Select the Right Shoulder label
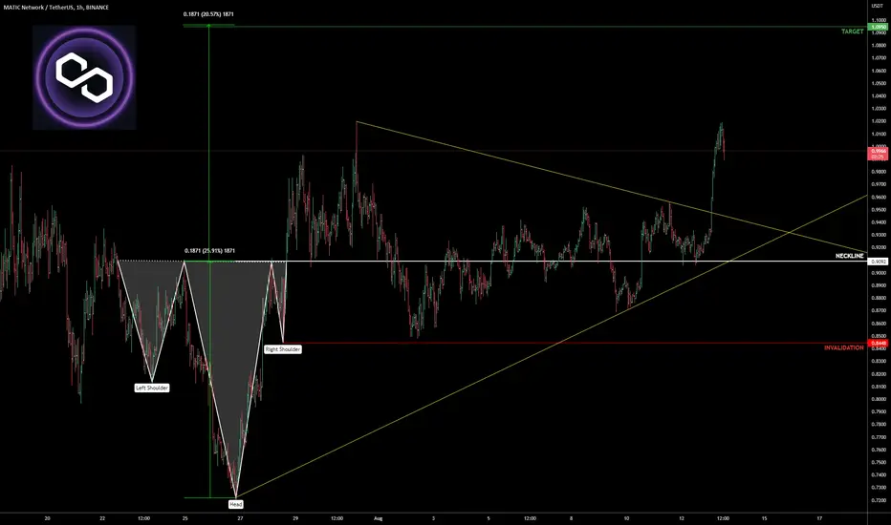 pos(282,349)
